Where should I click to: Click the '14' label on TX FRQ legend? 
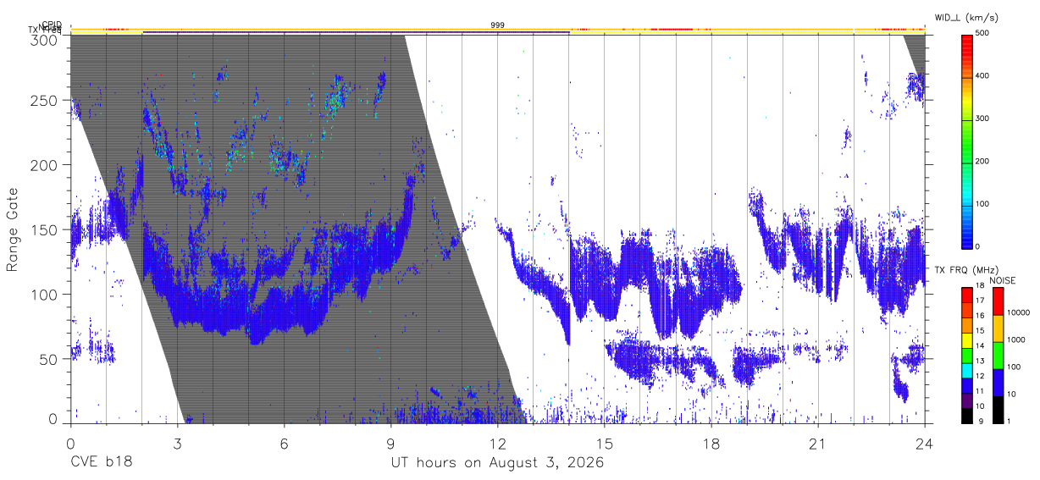point(980,345)
